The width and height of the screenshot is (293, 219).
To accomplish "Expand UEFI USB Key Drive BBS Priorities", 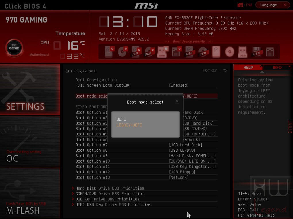I will 113,204.
